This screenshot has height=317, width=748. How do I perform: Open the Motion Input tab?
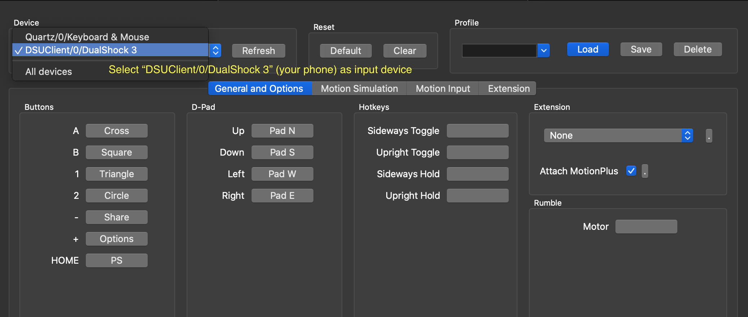click(443, 89)
